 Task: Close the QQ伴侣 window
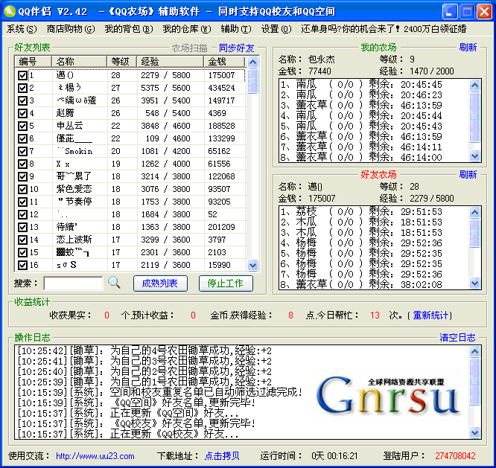coord(484,12)
